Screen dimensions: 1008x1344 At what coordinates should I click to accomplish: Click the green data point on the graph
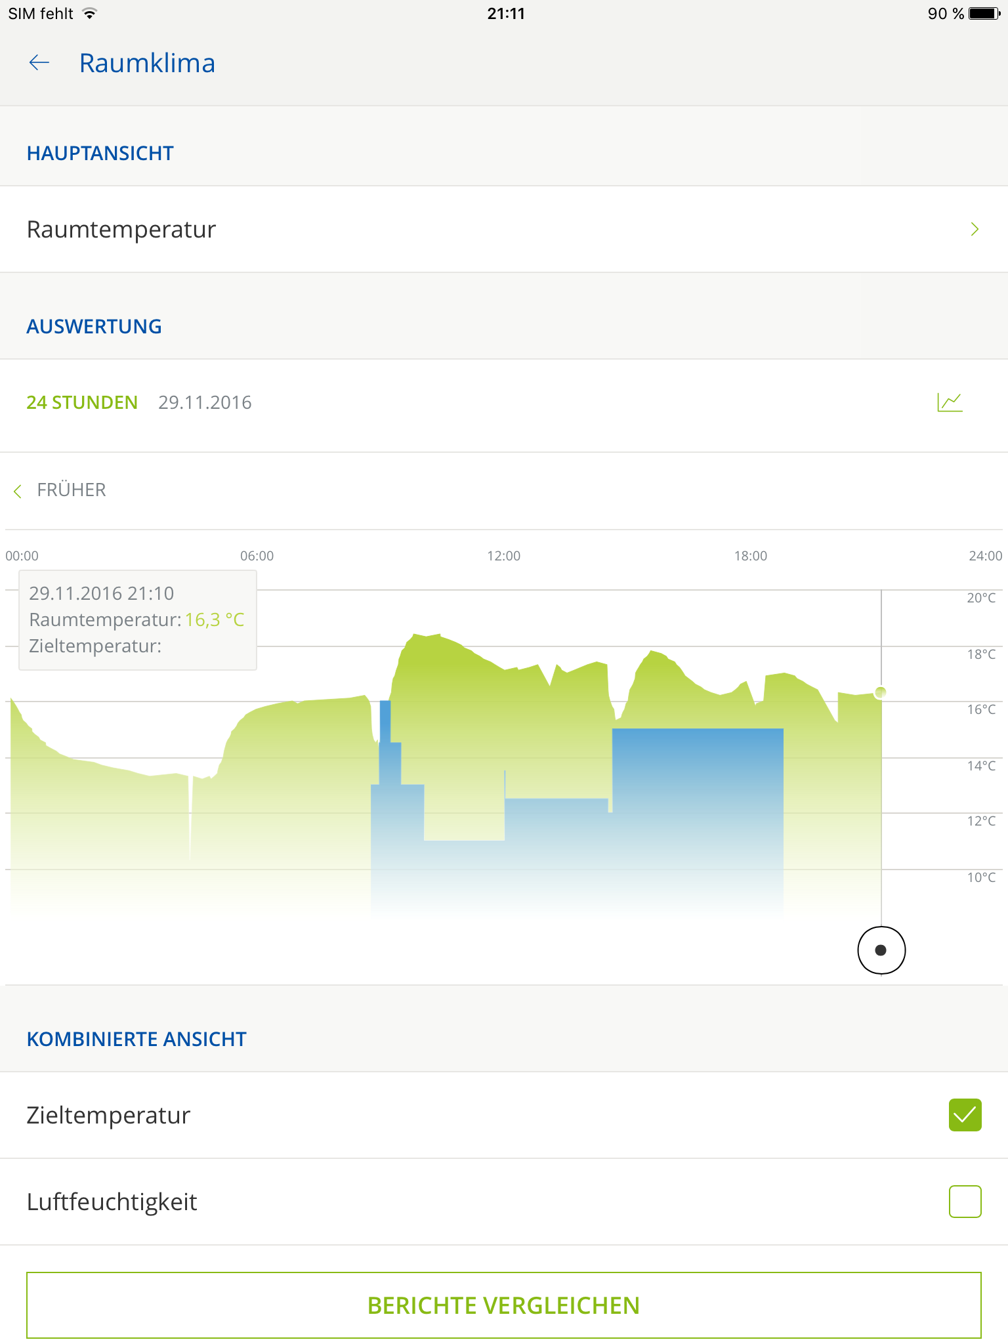(881, 692)
